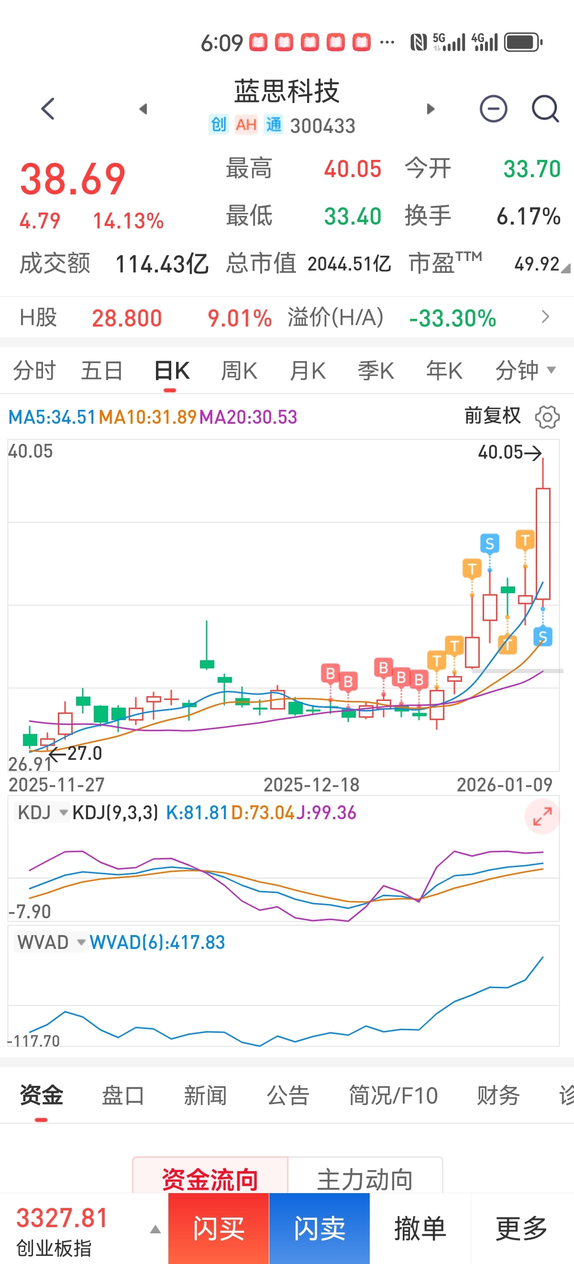The height and width of the screenshot is (1264, 574).
Task: Tap the 创 board badge
Action: [x=218, y=124]
